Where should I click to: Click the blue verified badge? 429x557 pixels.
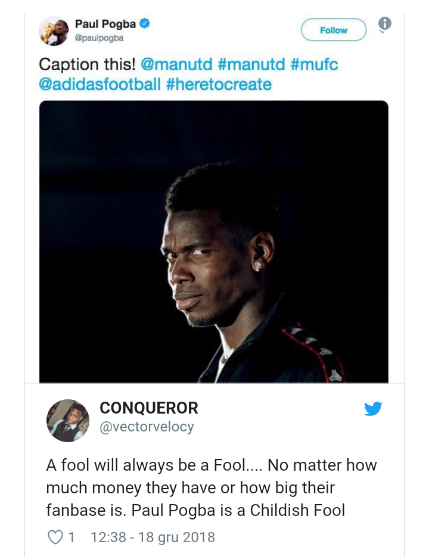pyautogui.click(x=144, y=24)
